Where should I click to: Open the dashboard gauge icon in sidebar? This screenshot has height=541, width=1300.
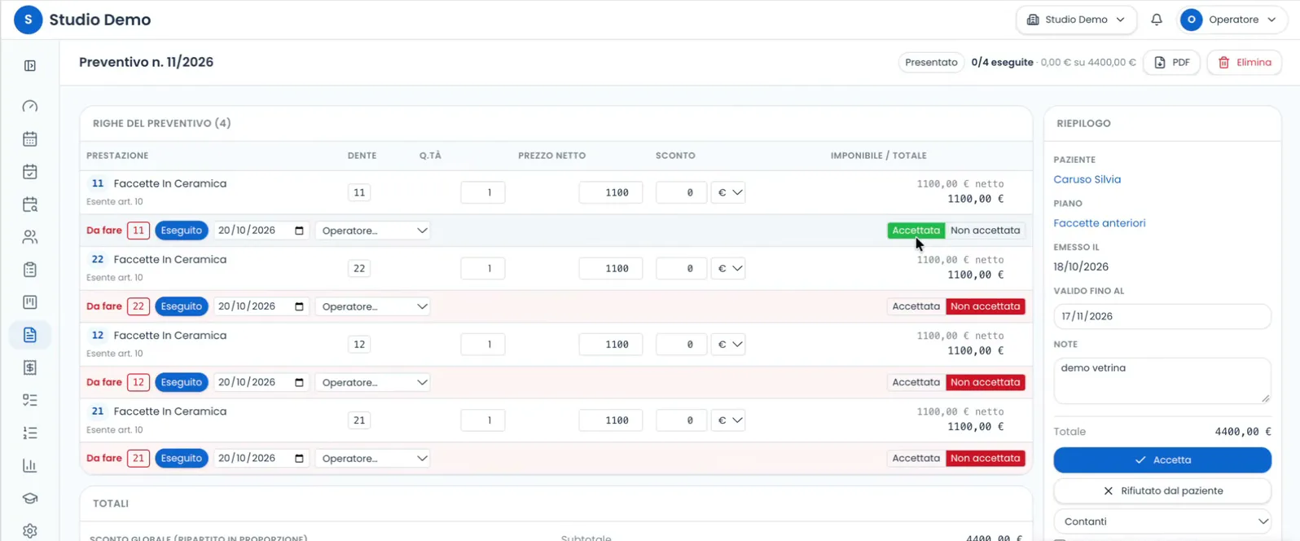click(30, 107)
